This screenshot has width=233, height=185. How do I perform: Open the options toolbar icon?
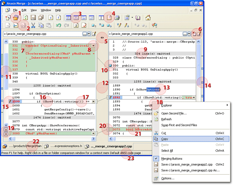click(127, 18)
